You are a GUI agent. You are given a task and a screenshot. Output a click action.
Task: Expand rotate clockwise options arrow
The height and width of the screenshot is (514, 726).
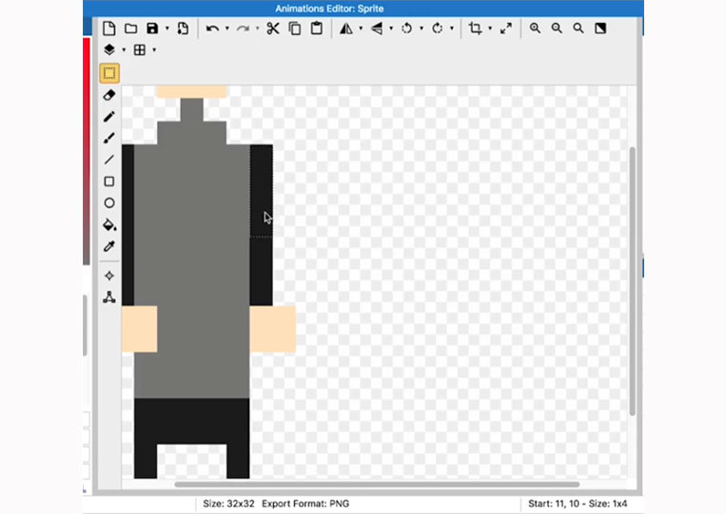pyautogui.click(x=452, y=29)
